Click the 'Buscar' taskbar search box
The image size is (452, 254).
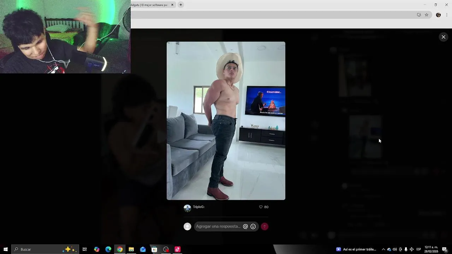45,249
